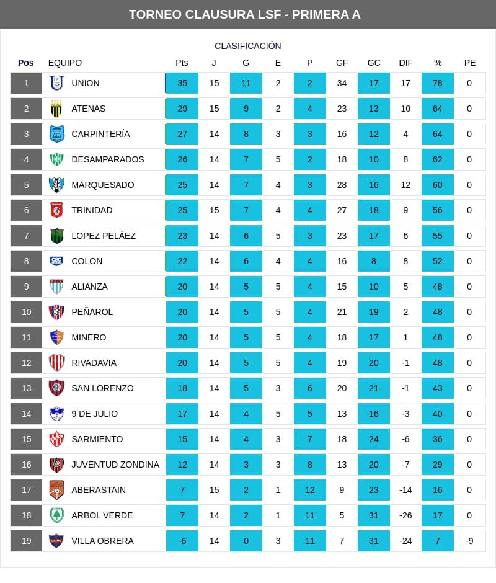
Task: Click the Trinidad team crest icon
Action: pyautogui.click(x=57, y=210)
